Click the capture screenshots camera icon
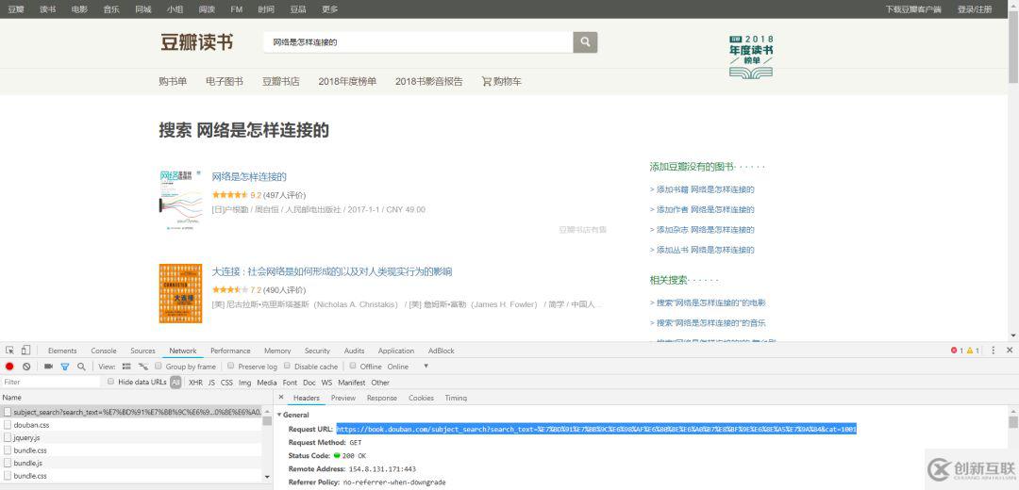Screen dimensions: 1019x490 tap(48, 367)
